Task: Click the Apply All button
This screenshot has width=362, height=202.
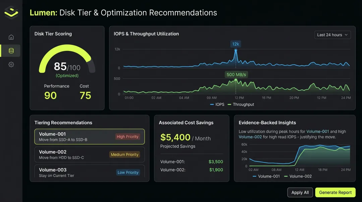Action: pyautogui.click(x=300, y=192)
